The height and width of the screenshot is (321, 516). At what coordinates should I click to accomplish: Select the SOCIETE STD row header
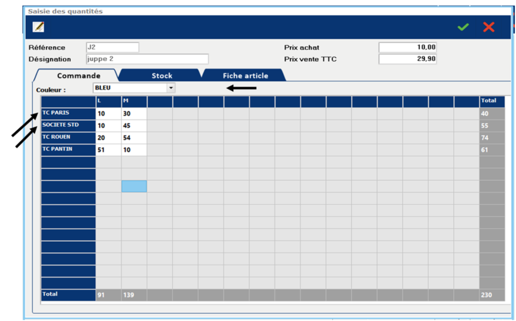(68, 126)
